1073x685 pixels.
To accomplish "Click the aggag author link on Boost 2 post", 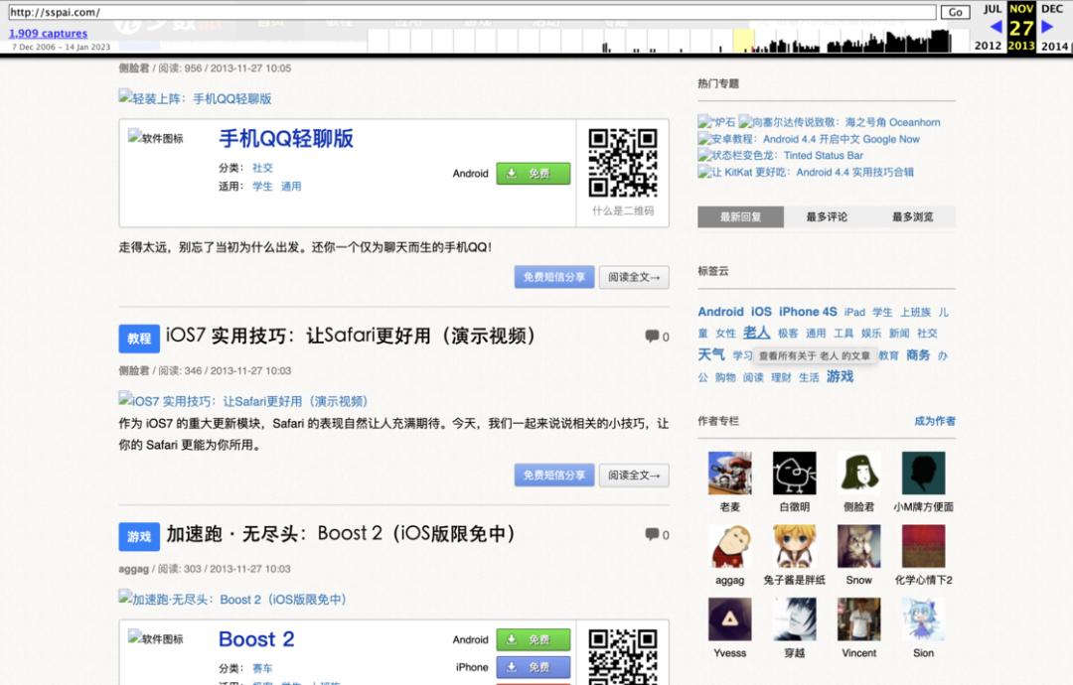I will coord(133,569).
